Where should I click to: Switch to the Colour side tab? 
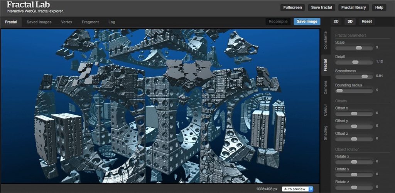tap(325, 110)
